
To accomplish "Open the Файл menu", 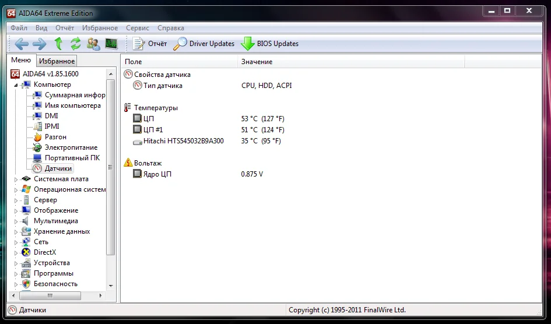I will tap(19, 28).
